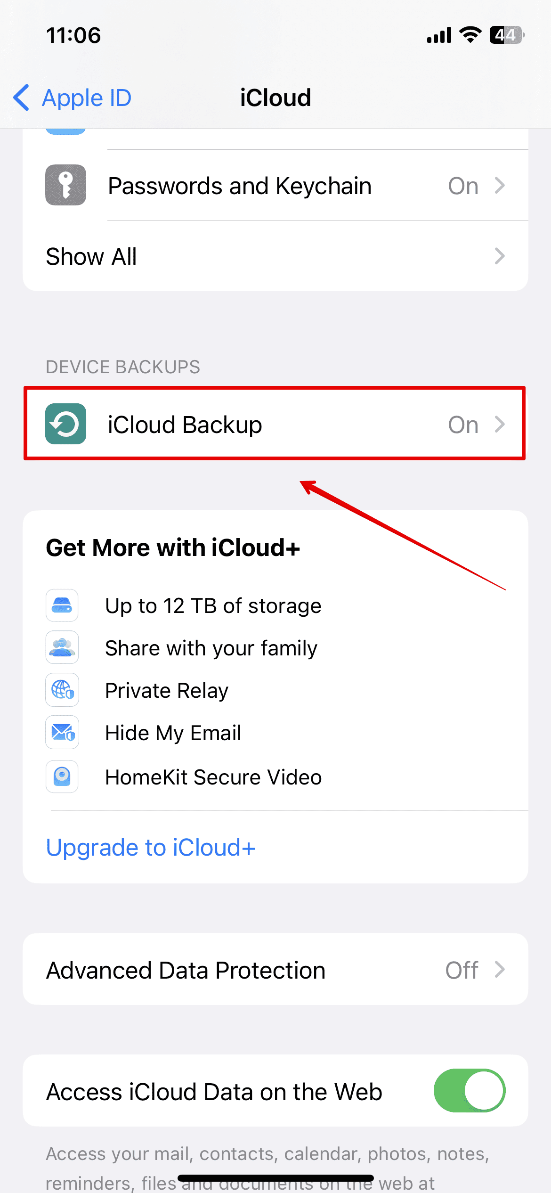Tap the Get More with iCloud+ heading
Image resolution: width=551 pixels, height=1193 pixels.
point(173,547)
